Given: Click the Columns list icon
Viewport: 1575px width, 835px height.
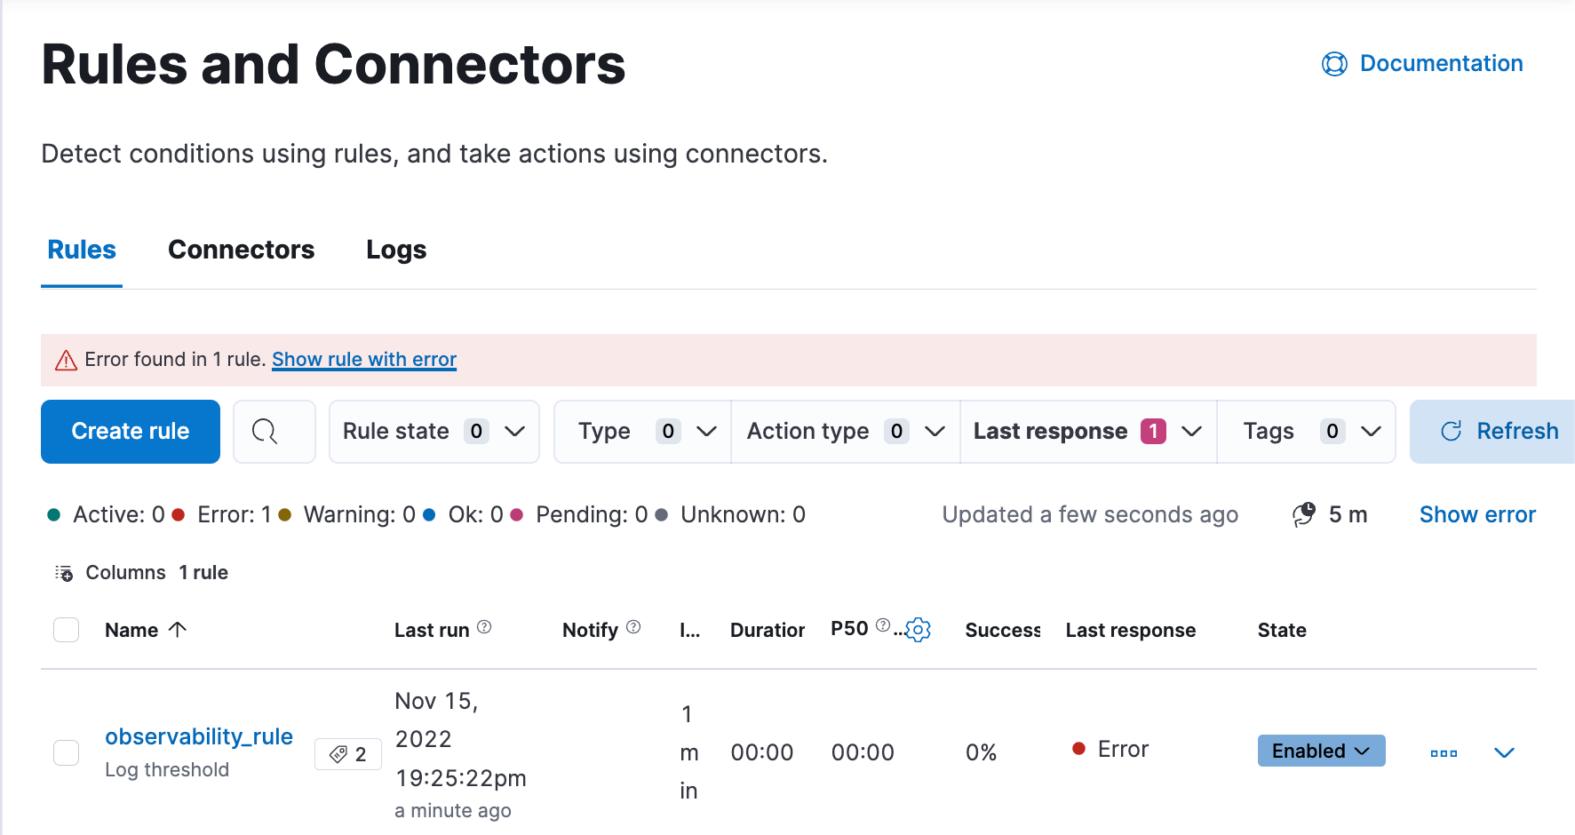Looking at the screenshot, I should pos(64,573).
